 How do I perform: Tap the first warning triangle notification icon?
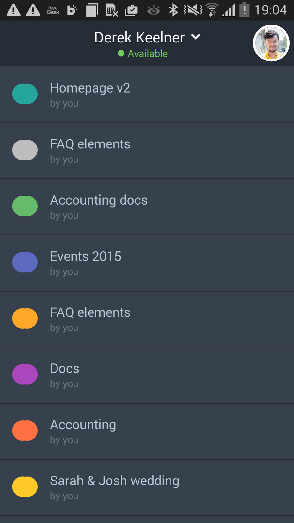[x=14, y=10]
